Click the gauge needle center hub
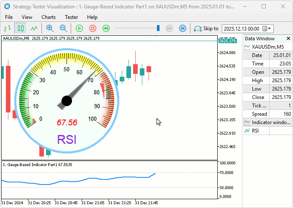This screenshot has width=293, height=208. point(67,101)
